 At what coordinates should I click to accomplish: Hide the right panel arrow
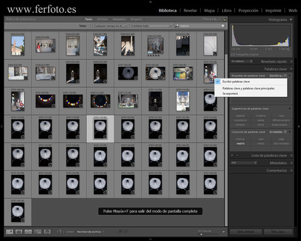click(x=299, y=127)
